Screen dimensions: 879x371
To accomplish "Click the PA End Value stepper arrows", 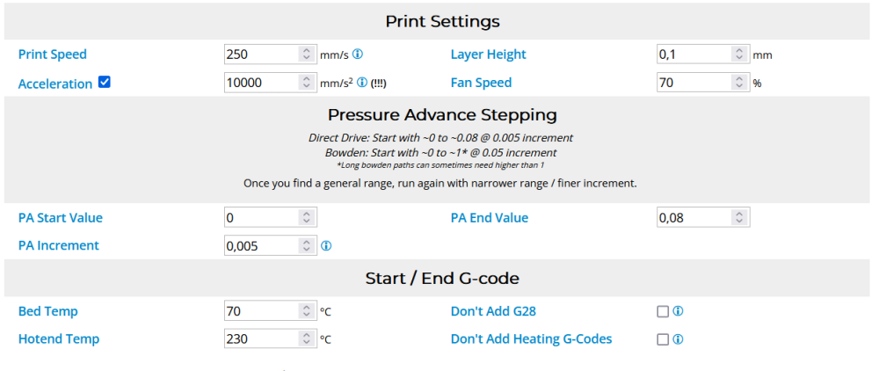I will coord(738,217).
